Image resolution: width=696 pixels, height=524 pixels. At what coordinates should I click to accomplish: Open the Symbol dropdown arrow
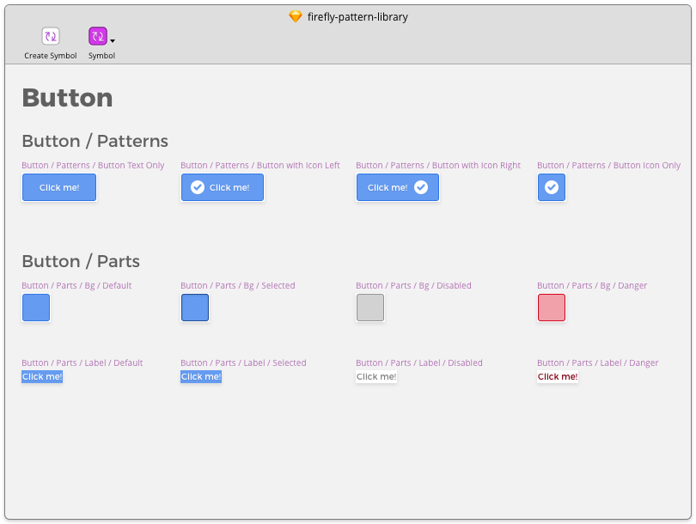click(x=113, y=41)
